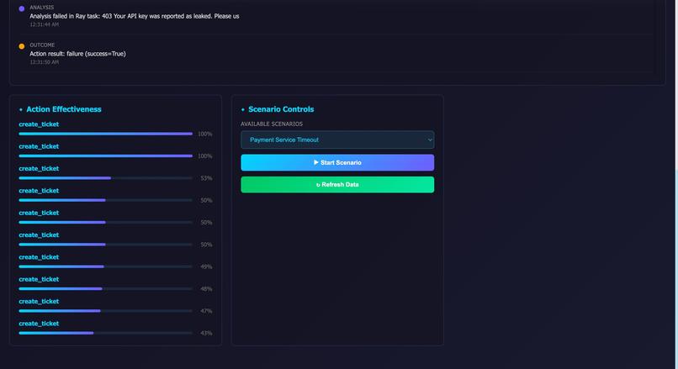Click the 12:31:44 AM timestamp
678x369 pixels.
[x=44, y=24]
